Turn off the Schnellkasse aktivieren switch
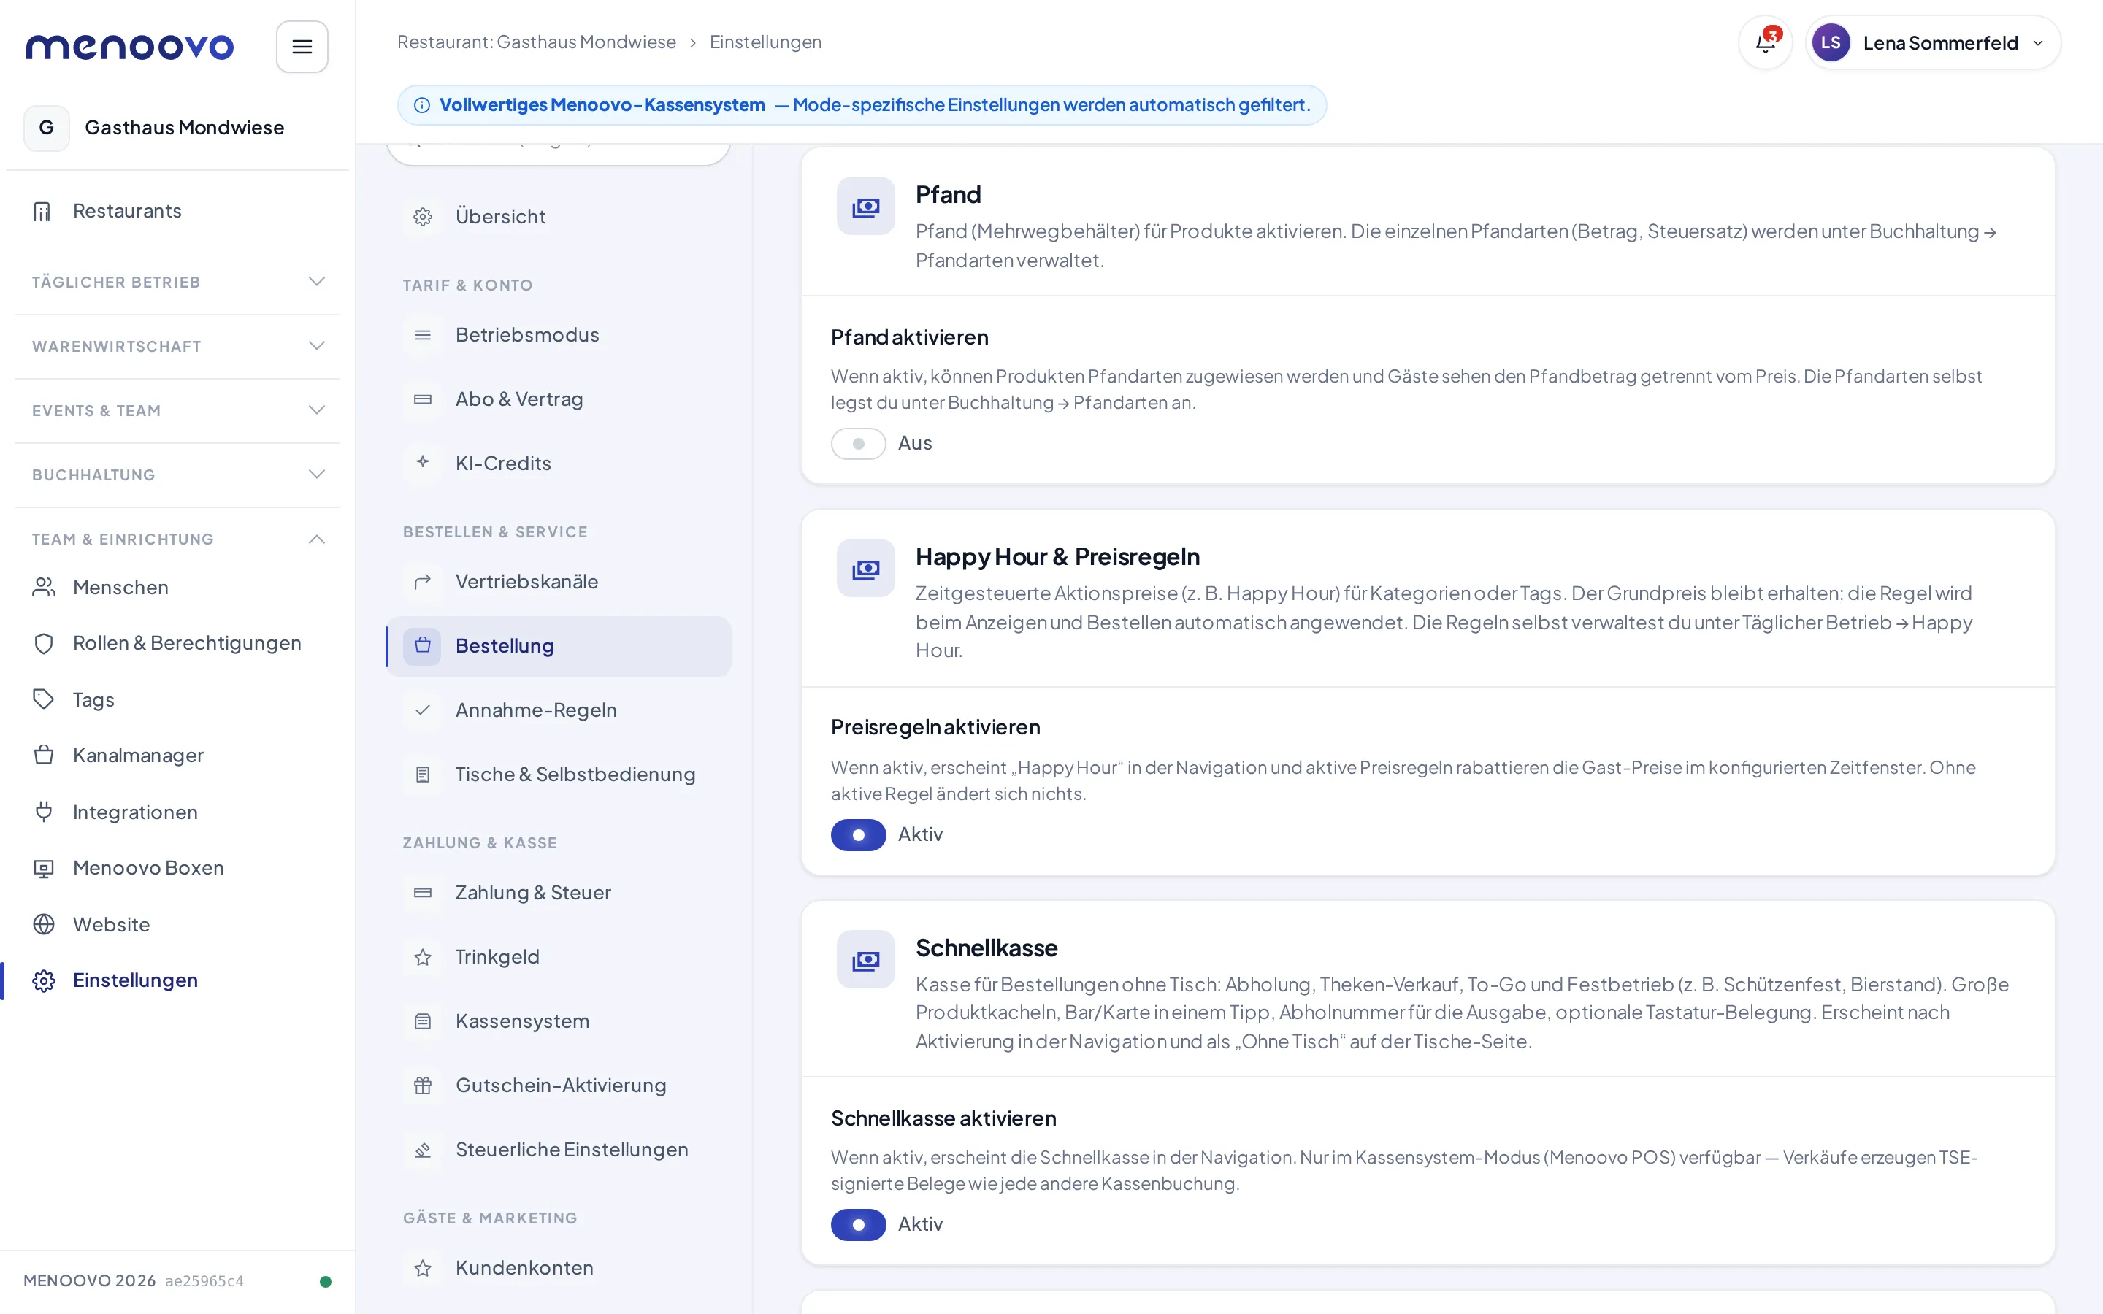Viewport: 2103px width, 1314px height. 858,1223
